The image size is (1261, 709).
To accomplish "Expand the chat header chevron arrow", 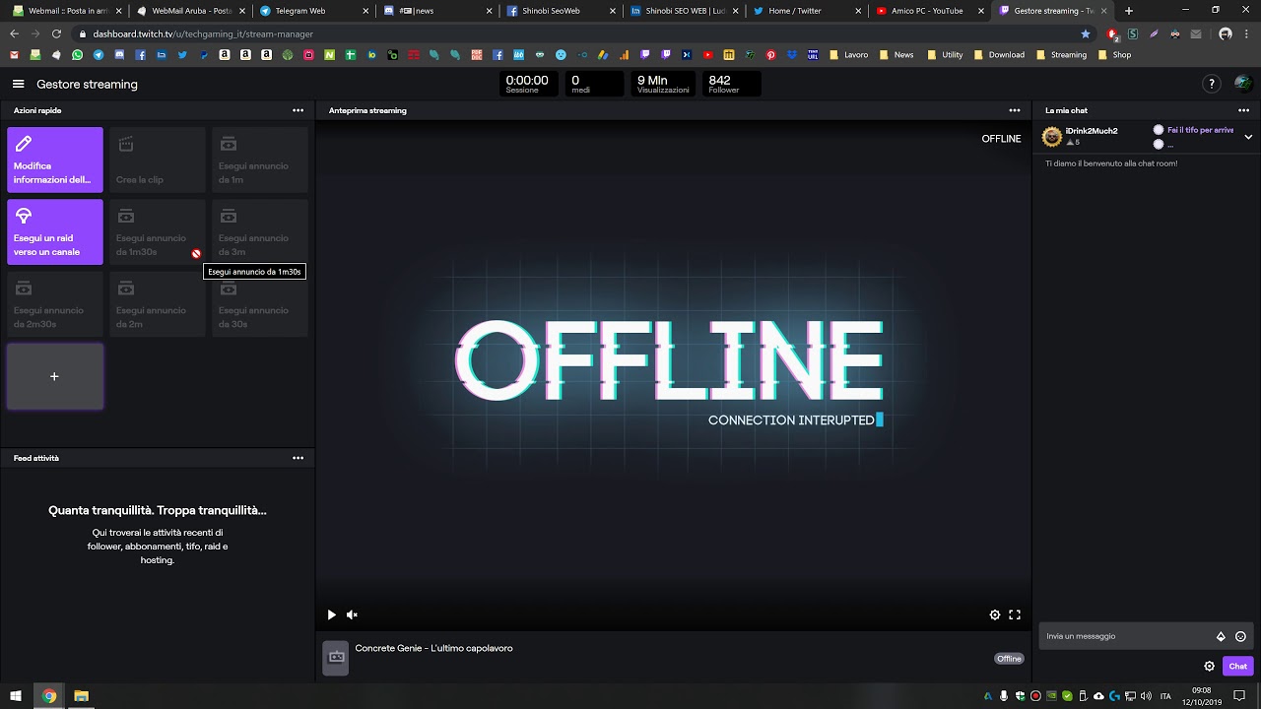I will pyautogui.click(x=1248, y=137).
